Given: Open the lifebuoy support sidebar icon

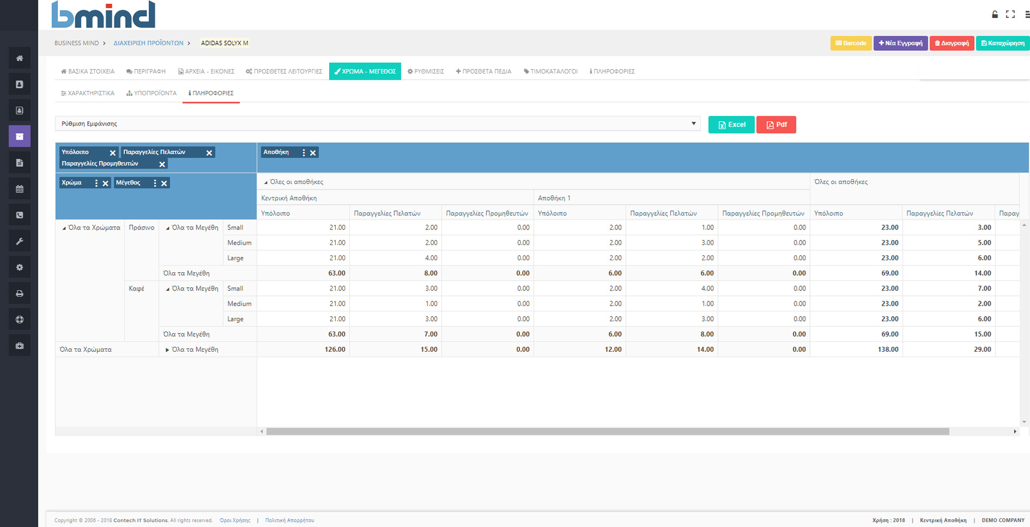Looking at the screenshot, I should (x=19, y=319).
